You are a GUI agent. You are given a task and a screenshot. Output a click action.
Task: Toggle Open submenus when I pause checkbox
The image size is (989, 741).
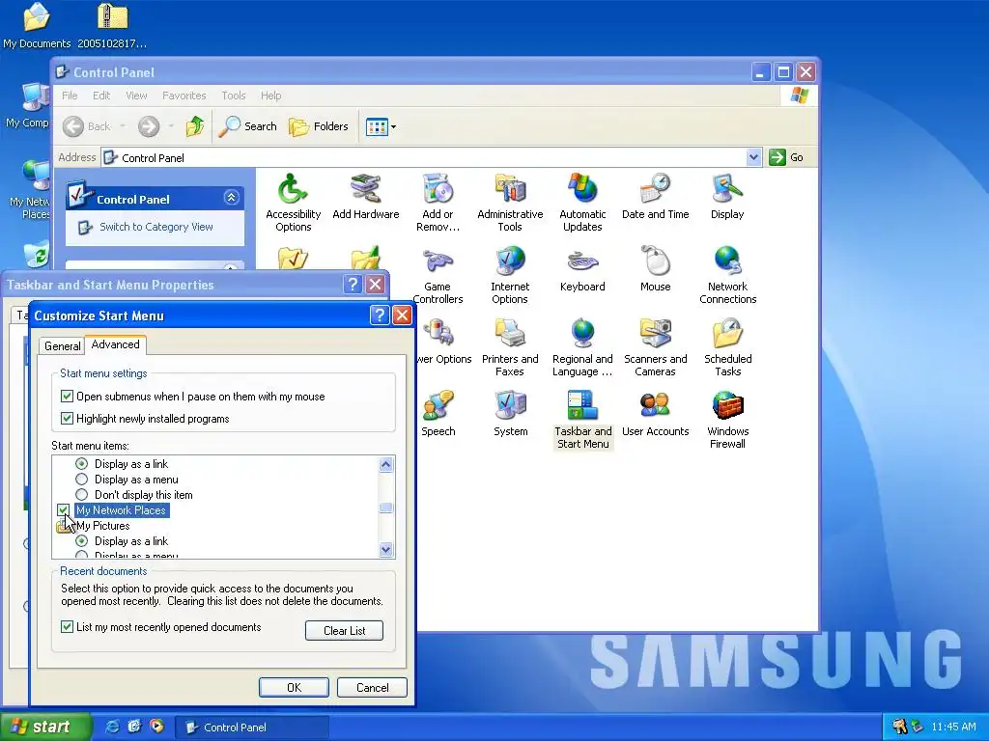[x=67, y=397]
